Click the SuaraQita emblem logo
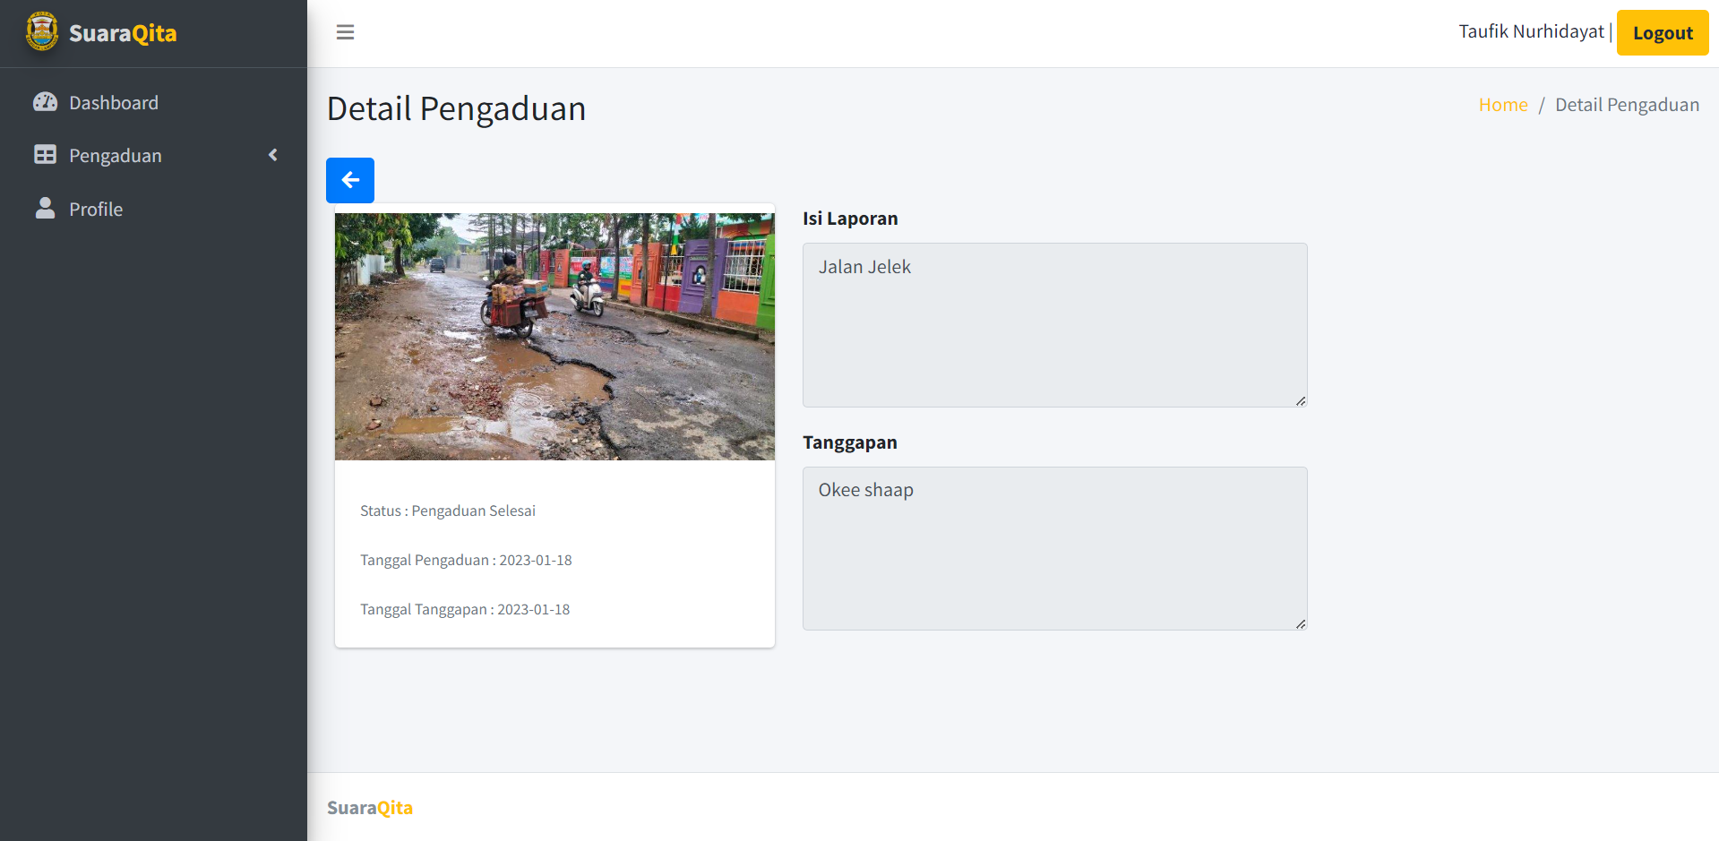 [x=40, y=31]
